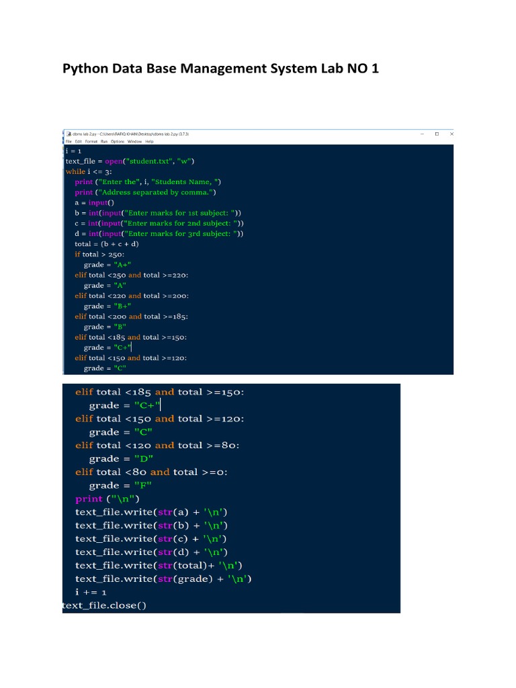Close the dbms lab 2.py window
Screen dimensions: 516x688
coord(451,134)
